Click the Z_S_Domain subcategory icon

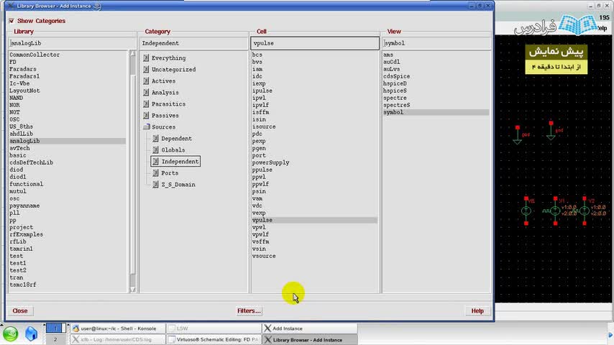(x=155, y=185)
